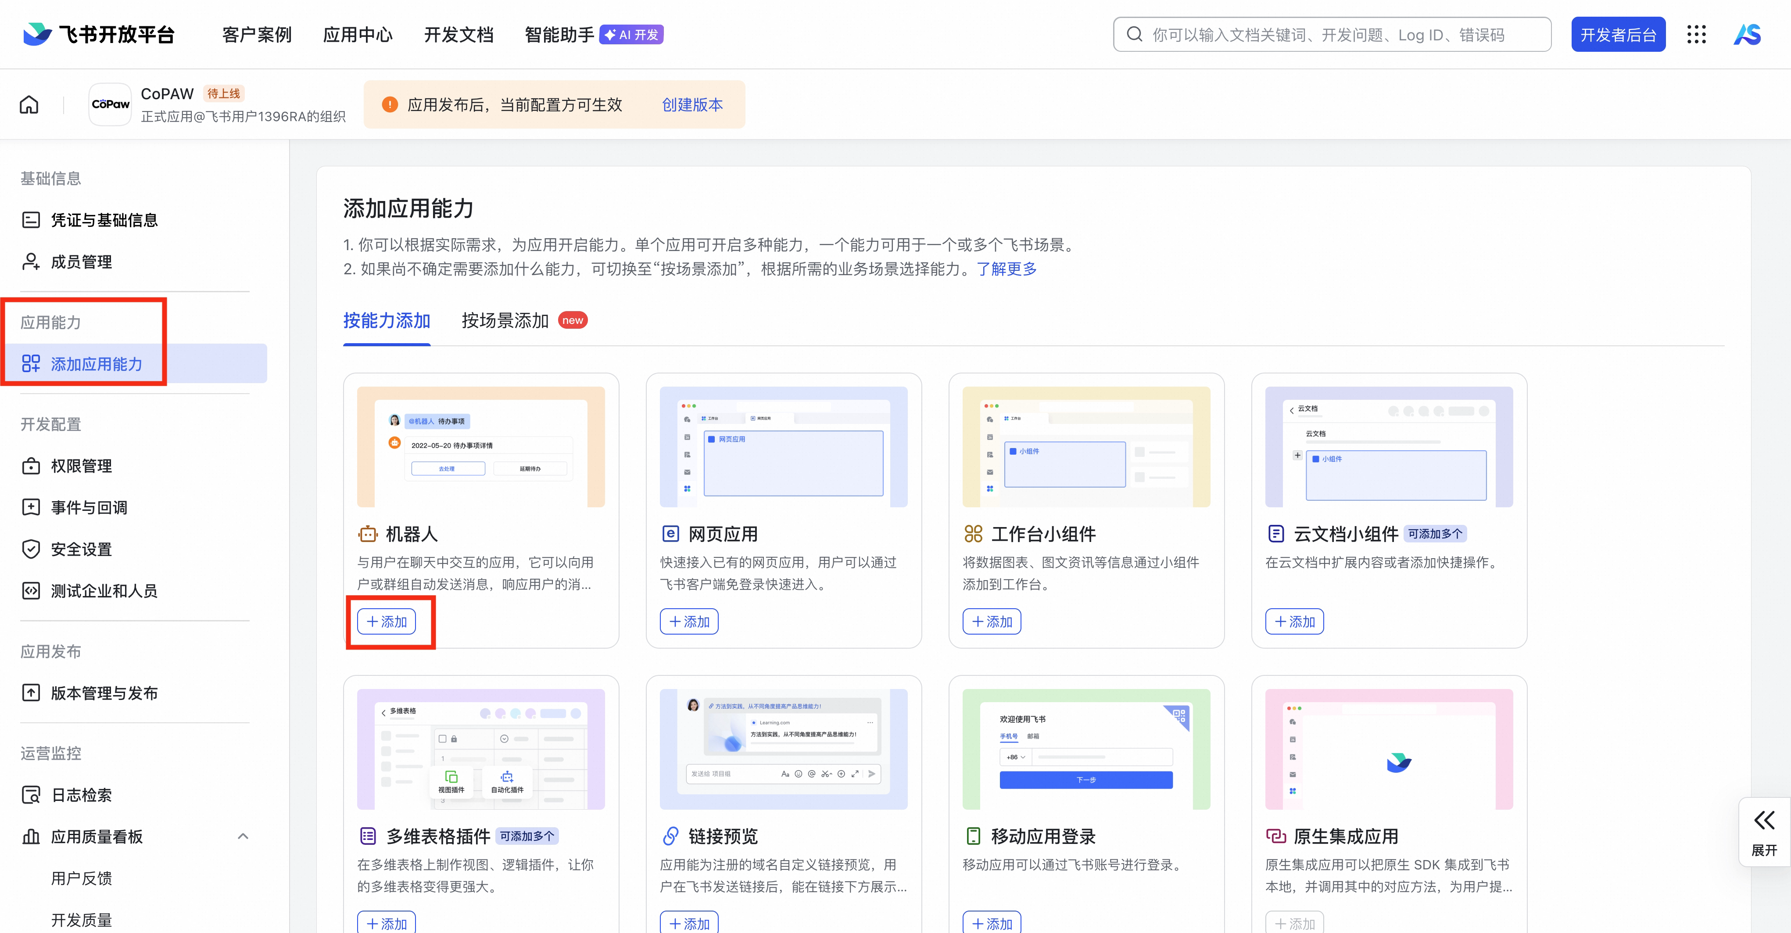
Task: Focus the documentation search field
Action: tap(1332, 34)
